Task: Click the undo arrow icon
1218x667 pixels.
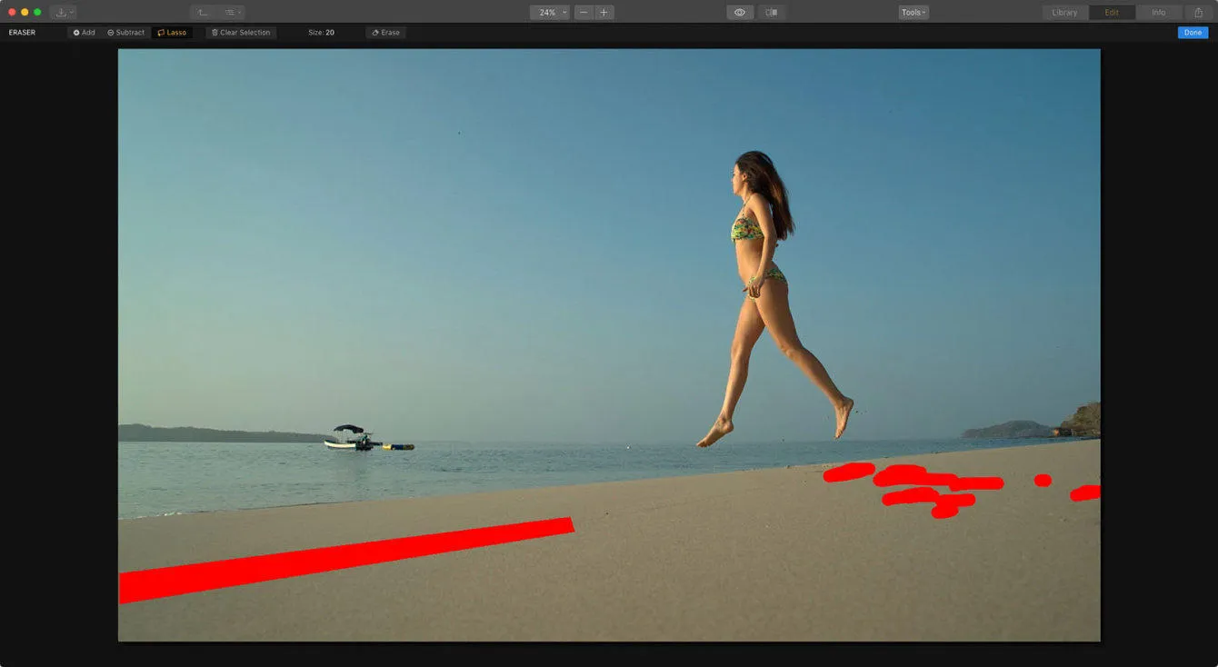Action: pyautogui.click(x=203, y=13)
